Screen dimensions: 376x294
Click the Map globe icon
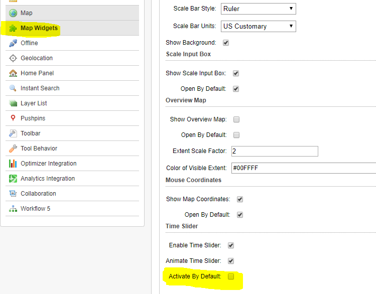click(x=13, y=13)
